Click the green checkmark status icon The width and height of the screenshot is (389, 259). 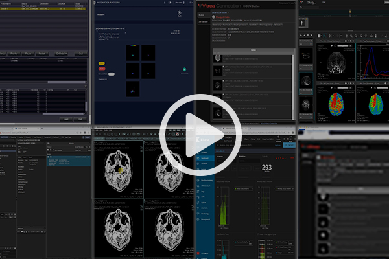184,69
